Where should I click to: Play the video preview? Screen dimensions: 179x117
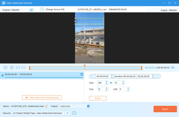(5, 68)
